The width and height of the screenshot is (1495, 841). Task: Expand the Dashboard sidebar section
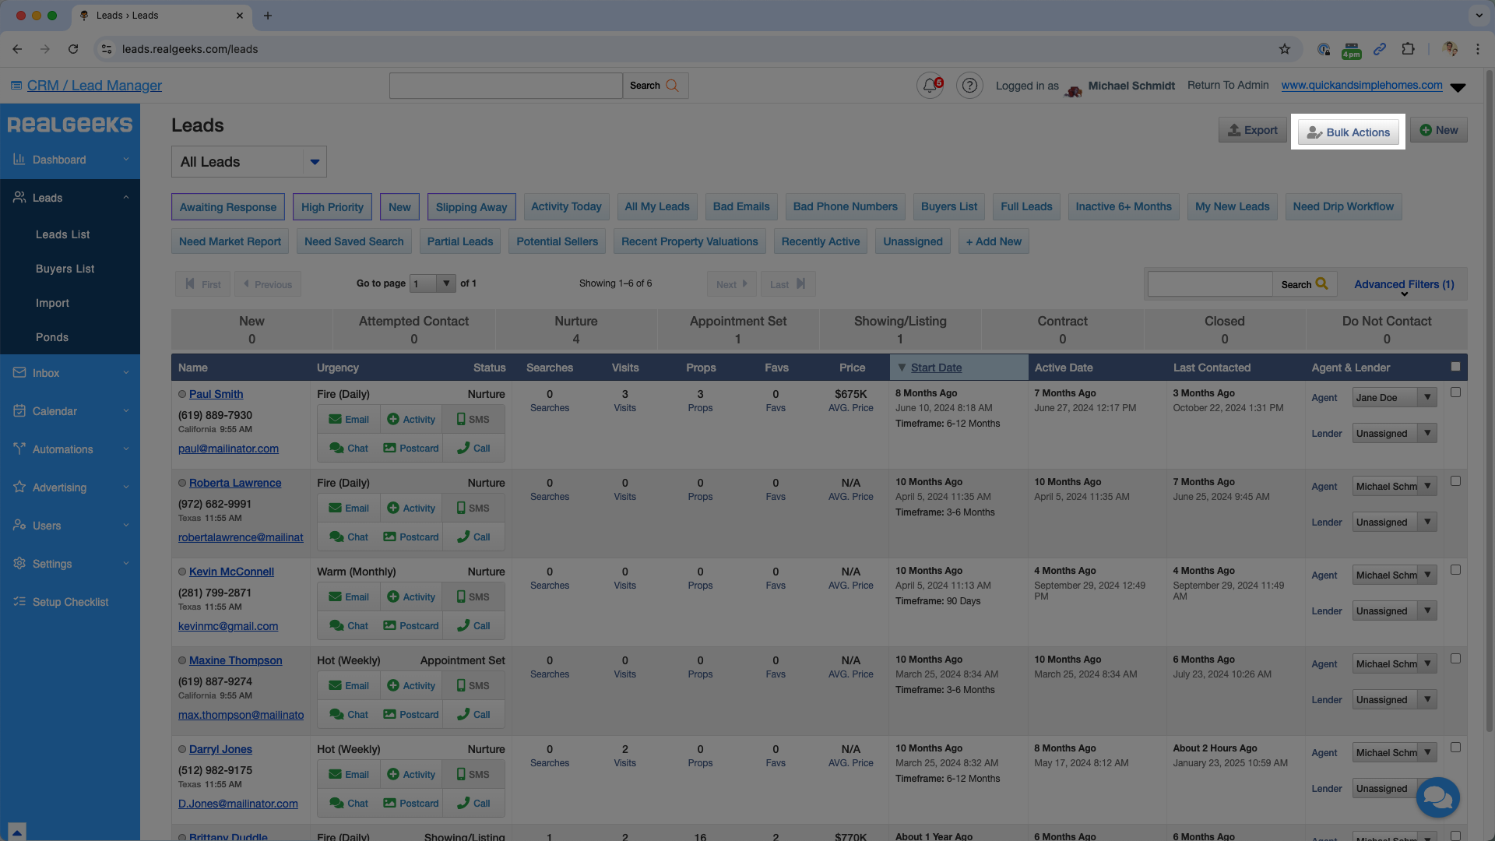pos(70,160)
